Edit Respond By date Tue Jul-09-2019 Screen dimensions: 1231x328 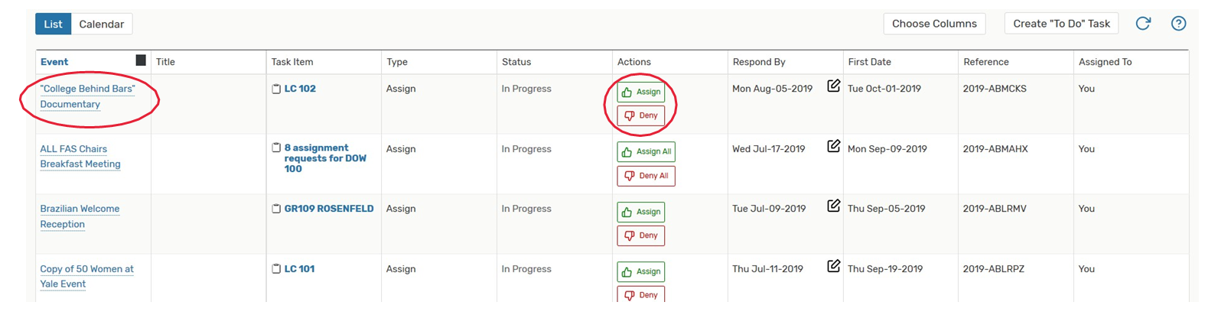(x=833, y=206)
